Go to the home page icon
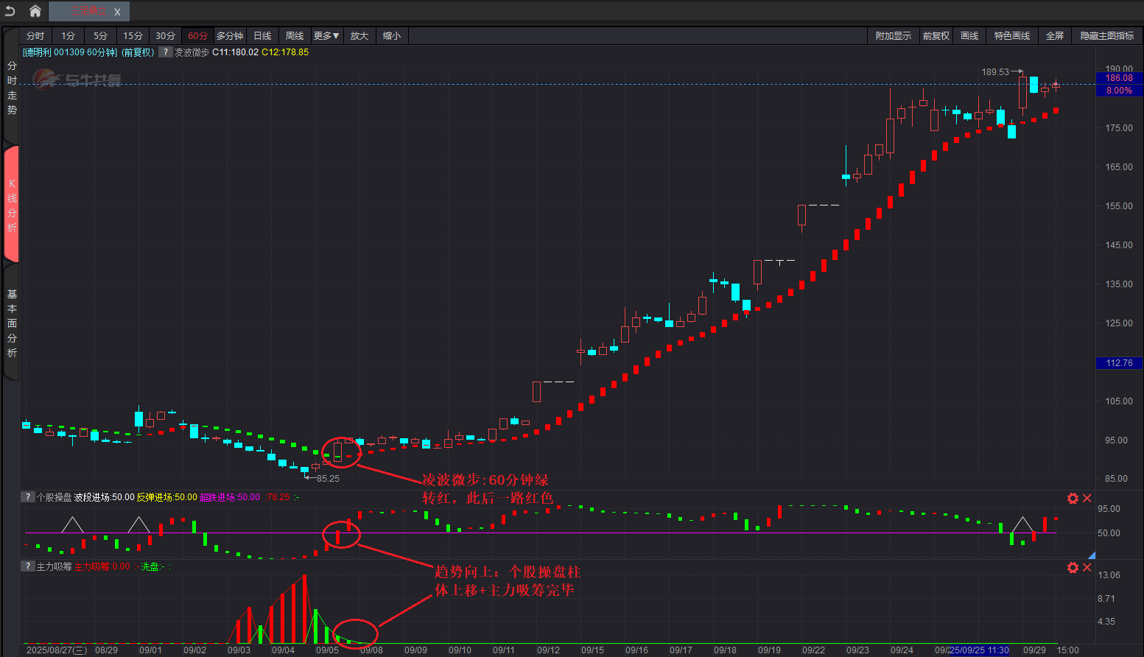 [x=35, y=11]
